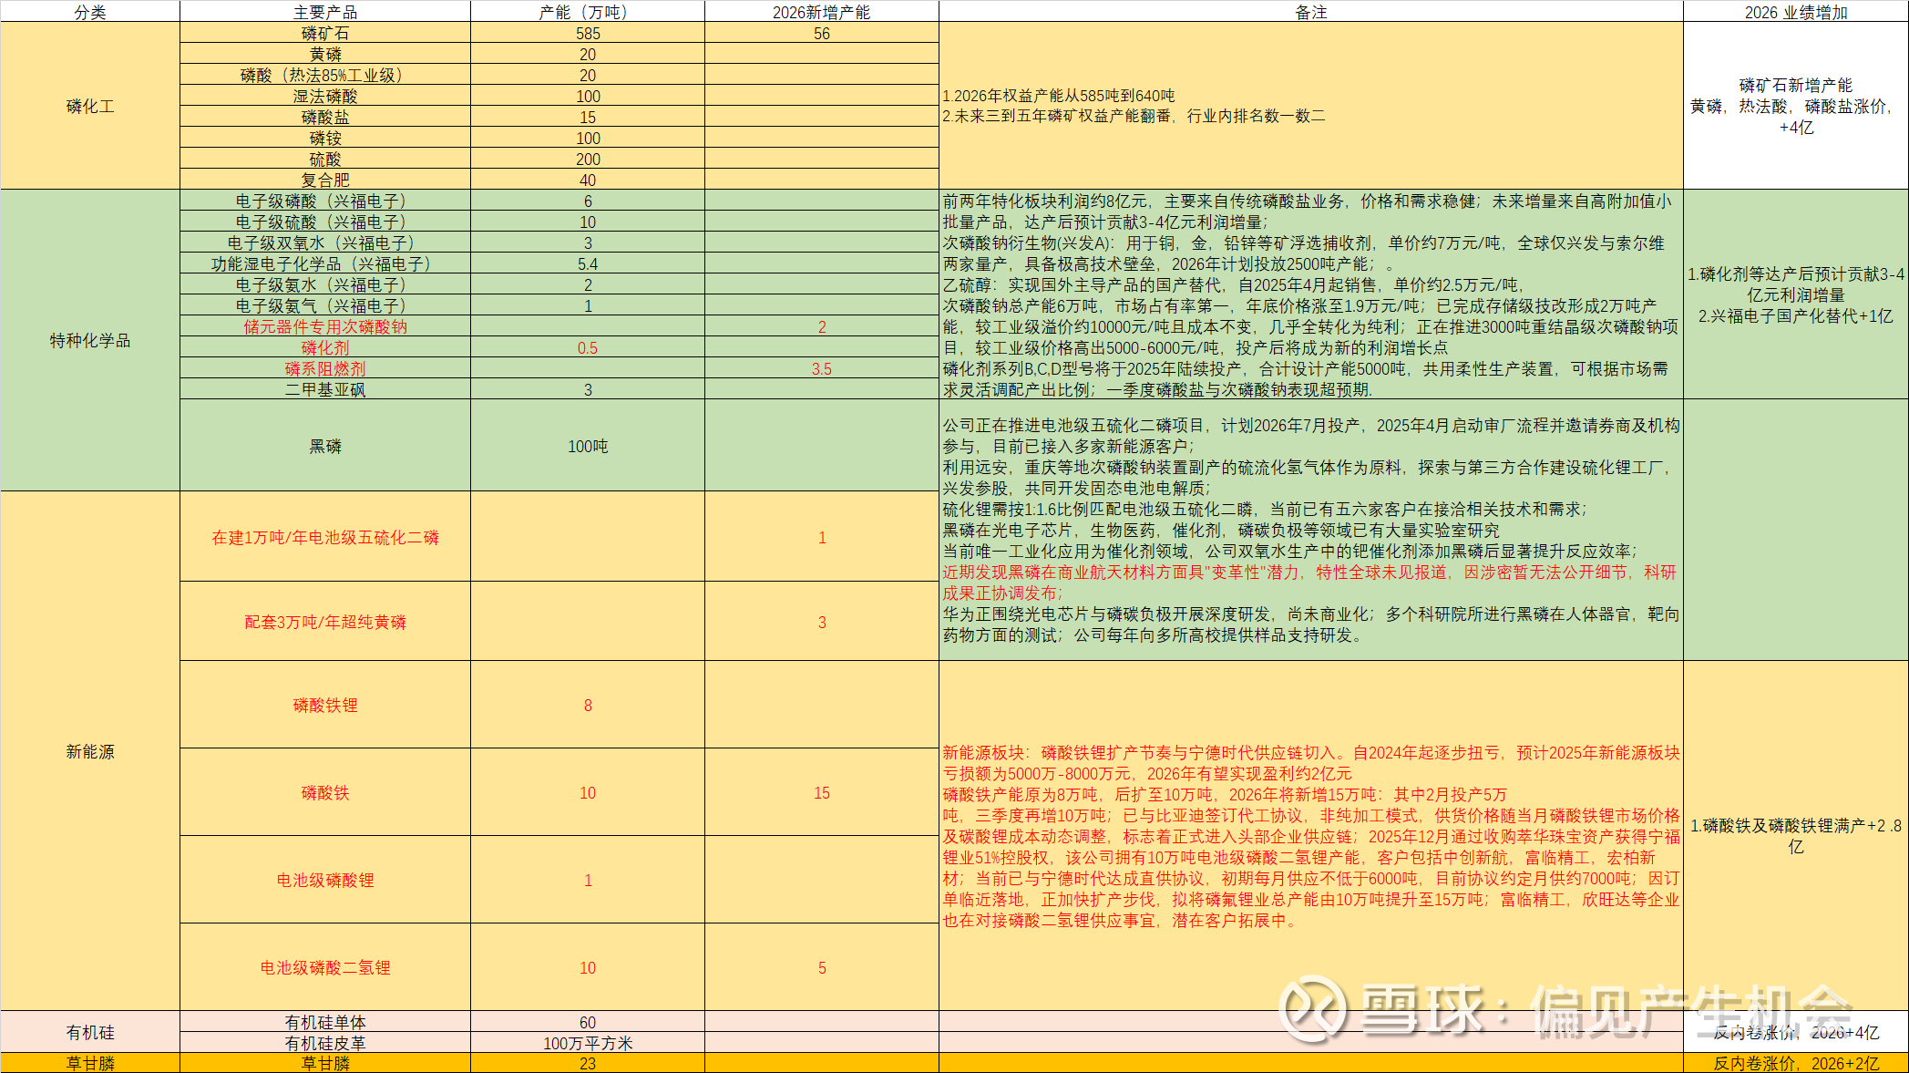Click the 雪球 watermark logo icon
Image resolution: width=1909 pixels, height=1073 pixels.
[x=1312, y=1009]
